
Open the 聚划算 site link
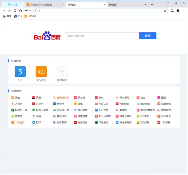[80, 98]
